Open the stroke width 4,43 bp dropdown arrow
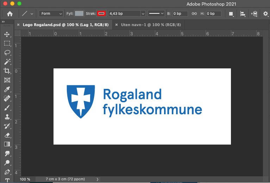This screenshot has height=183, width=270. point(143,13)
